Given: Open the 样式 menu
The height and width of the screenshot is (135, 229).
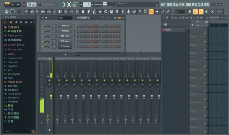Looking at the screenshot, I should coord(182,4).
